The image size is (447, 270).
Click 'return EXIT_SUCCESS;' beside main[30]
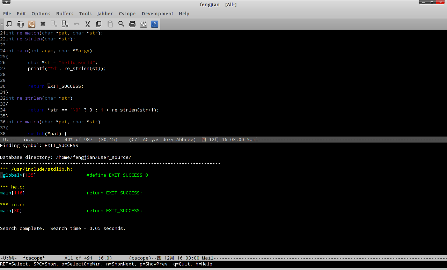click(115, 210)
